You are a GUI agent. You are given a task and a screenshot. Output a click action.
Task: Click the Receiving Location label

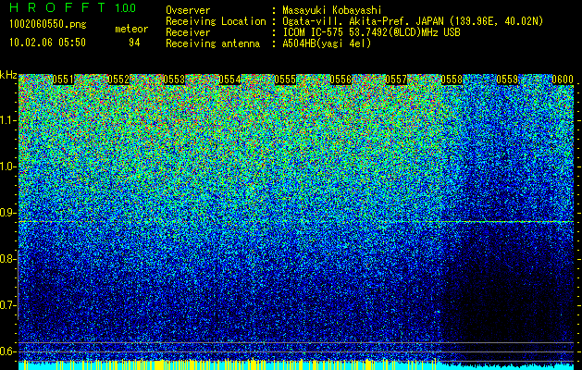click(x=216, y=21)
